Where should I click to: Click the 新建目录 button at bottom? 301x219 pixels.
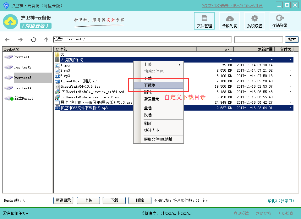[x=63, y=200]
